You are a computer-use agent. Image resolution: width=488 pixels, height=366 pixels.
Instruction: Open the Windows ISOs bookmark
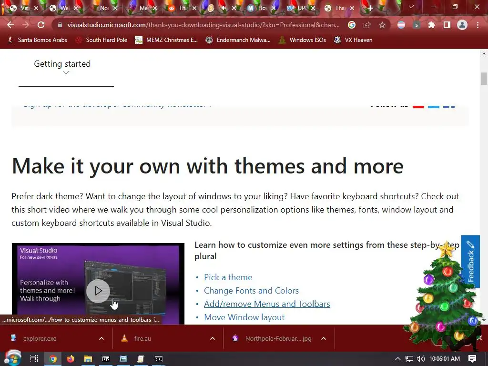coord(302,40)
